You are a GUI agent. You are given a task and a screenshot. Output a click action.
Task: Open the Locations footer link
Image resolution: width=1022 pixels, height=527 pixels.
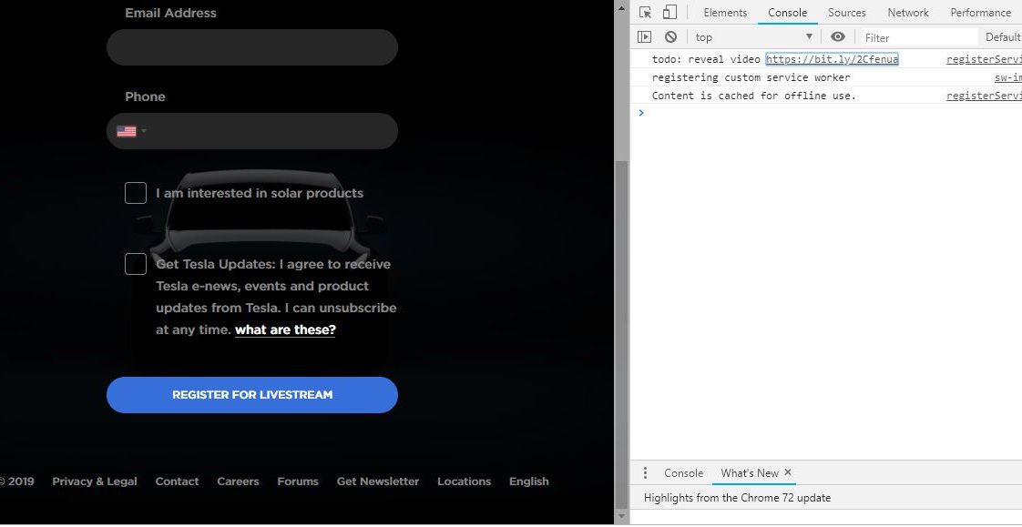point(464,481)
